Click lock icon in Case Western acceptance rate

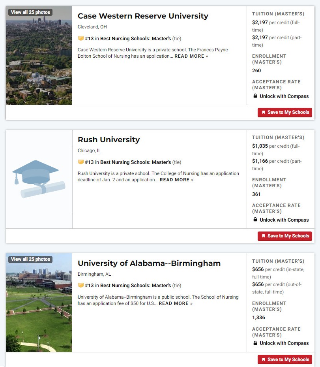click(255, 96)
